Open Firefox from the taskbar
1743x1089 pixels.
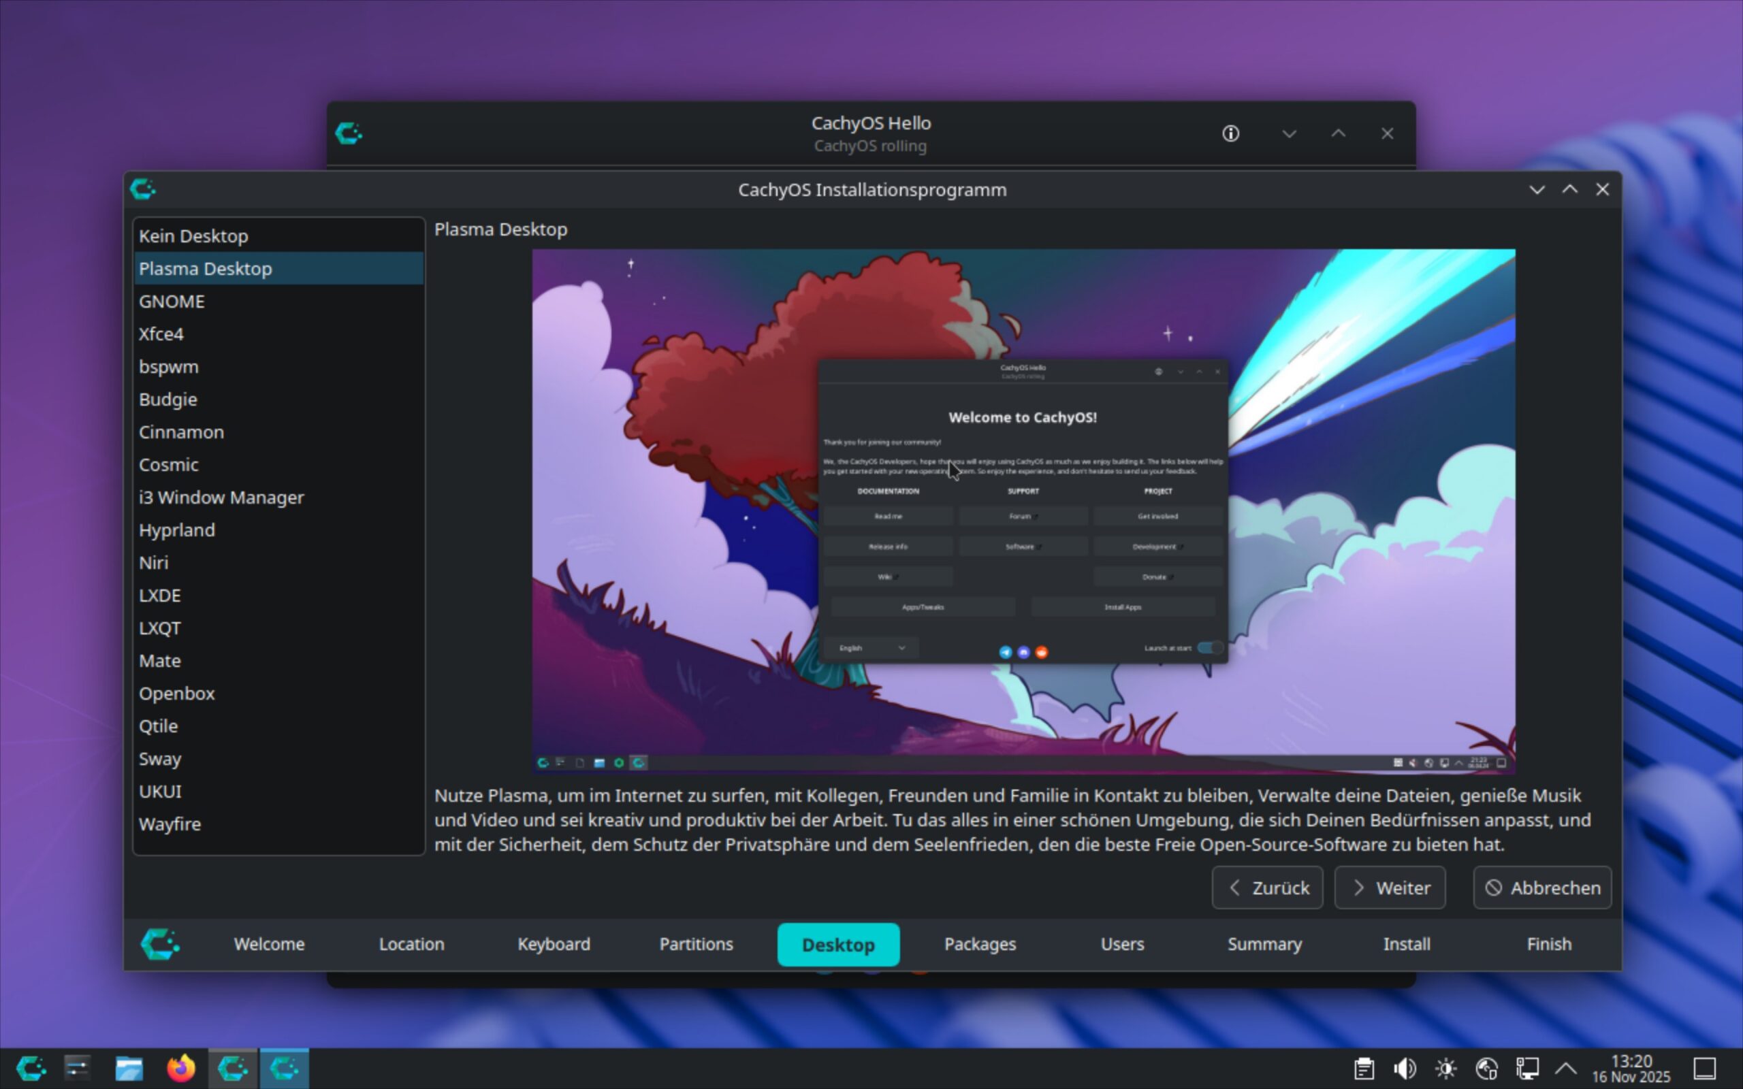[x=181, y=1067]
